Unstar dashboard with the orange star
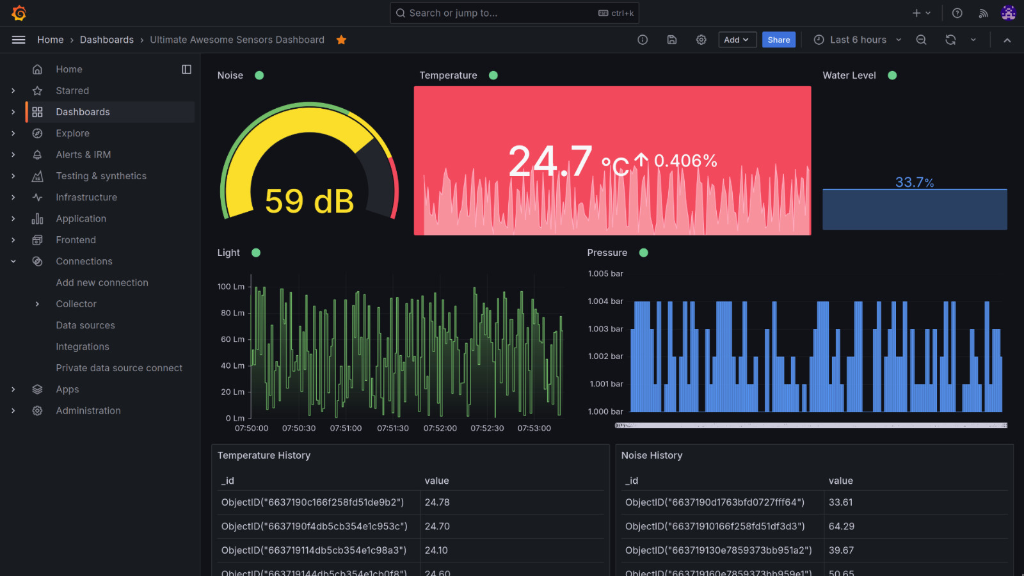1024x576 pixels. click(x=341, y=40)
